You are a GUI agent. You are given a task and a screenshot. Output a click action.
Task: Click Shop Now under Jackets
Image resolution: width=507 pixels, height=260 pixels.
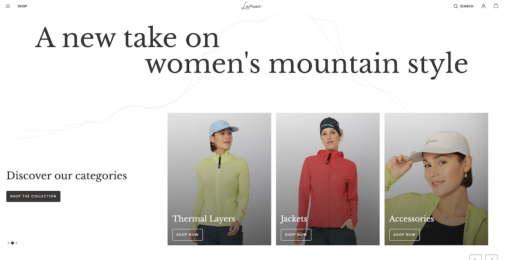[x=296, y=235]
